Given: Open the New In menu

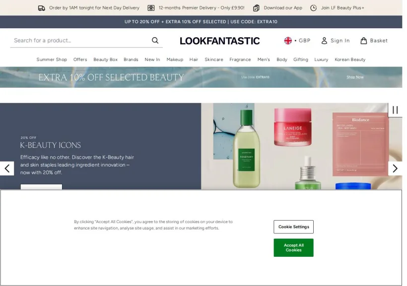Looking at the screenshot, I should pos(152,59).
